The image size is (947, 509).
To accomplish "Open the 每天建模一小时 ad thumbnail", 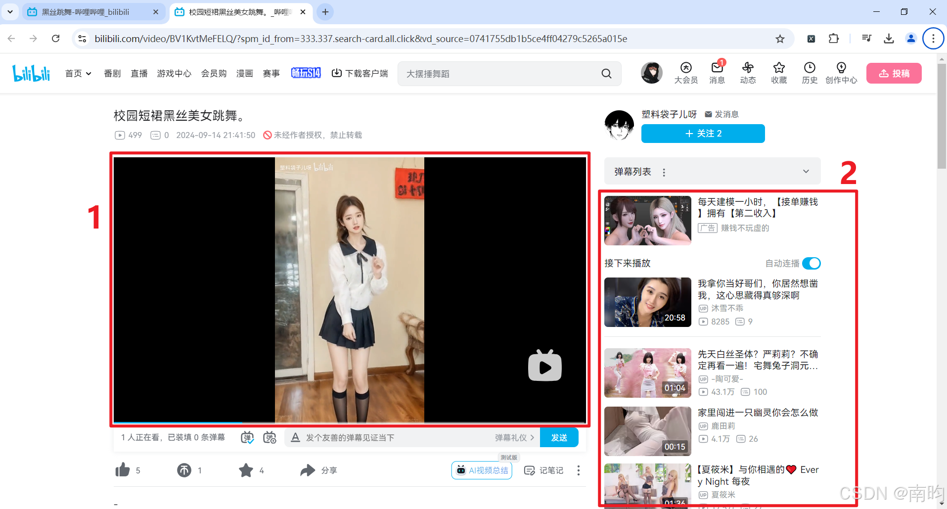I will point(647,221).
